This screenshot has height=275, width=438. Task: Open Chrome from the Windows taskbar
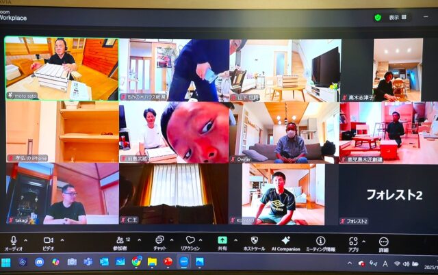(x=137, y=262)
